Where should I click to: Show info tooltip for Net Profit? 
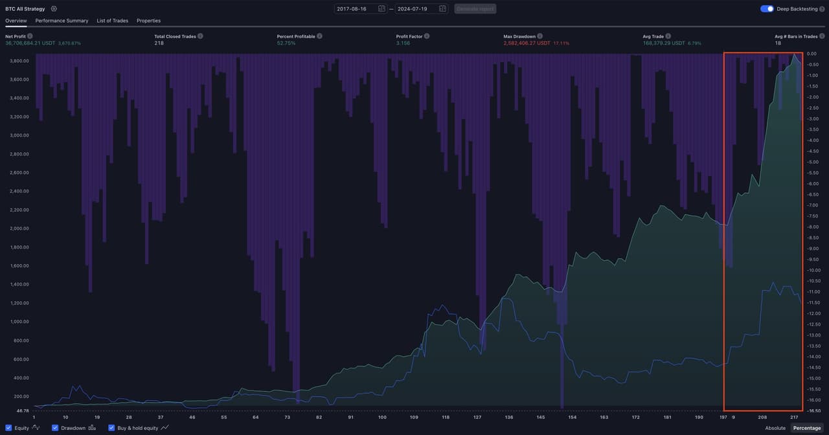click(x=30, y=36)
